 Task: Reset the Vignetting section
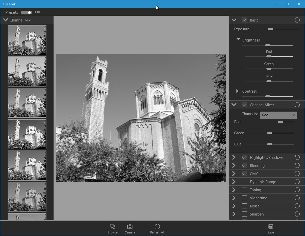coord(297,198)
